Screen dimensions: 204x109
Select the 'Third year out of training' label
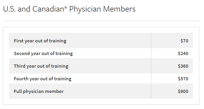(x=41, y=66)
